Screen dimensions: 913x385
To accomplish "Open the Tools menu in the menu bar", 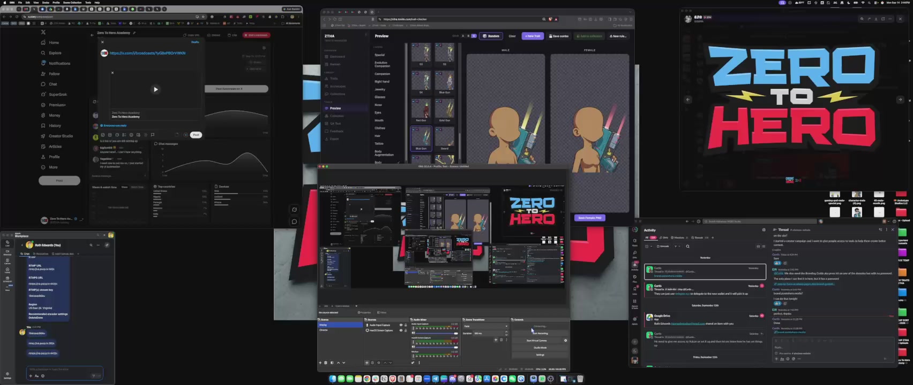I will pos(88,2).
